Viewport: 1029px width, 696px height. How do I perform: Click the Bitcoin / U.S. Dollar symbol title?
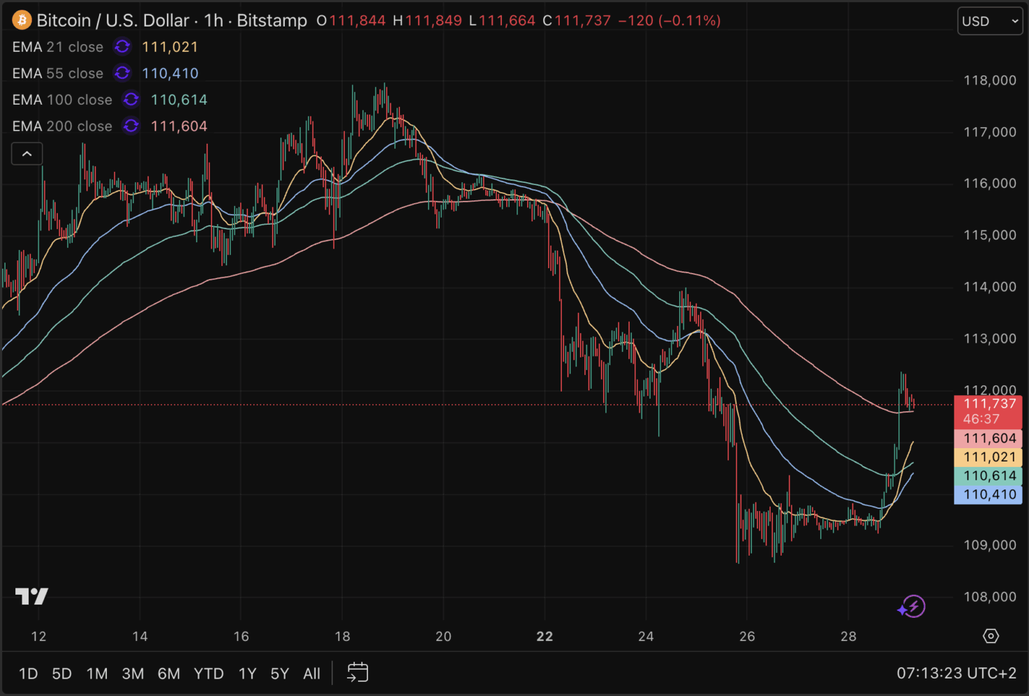tap(112, 20)
